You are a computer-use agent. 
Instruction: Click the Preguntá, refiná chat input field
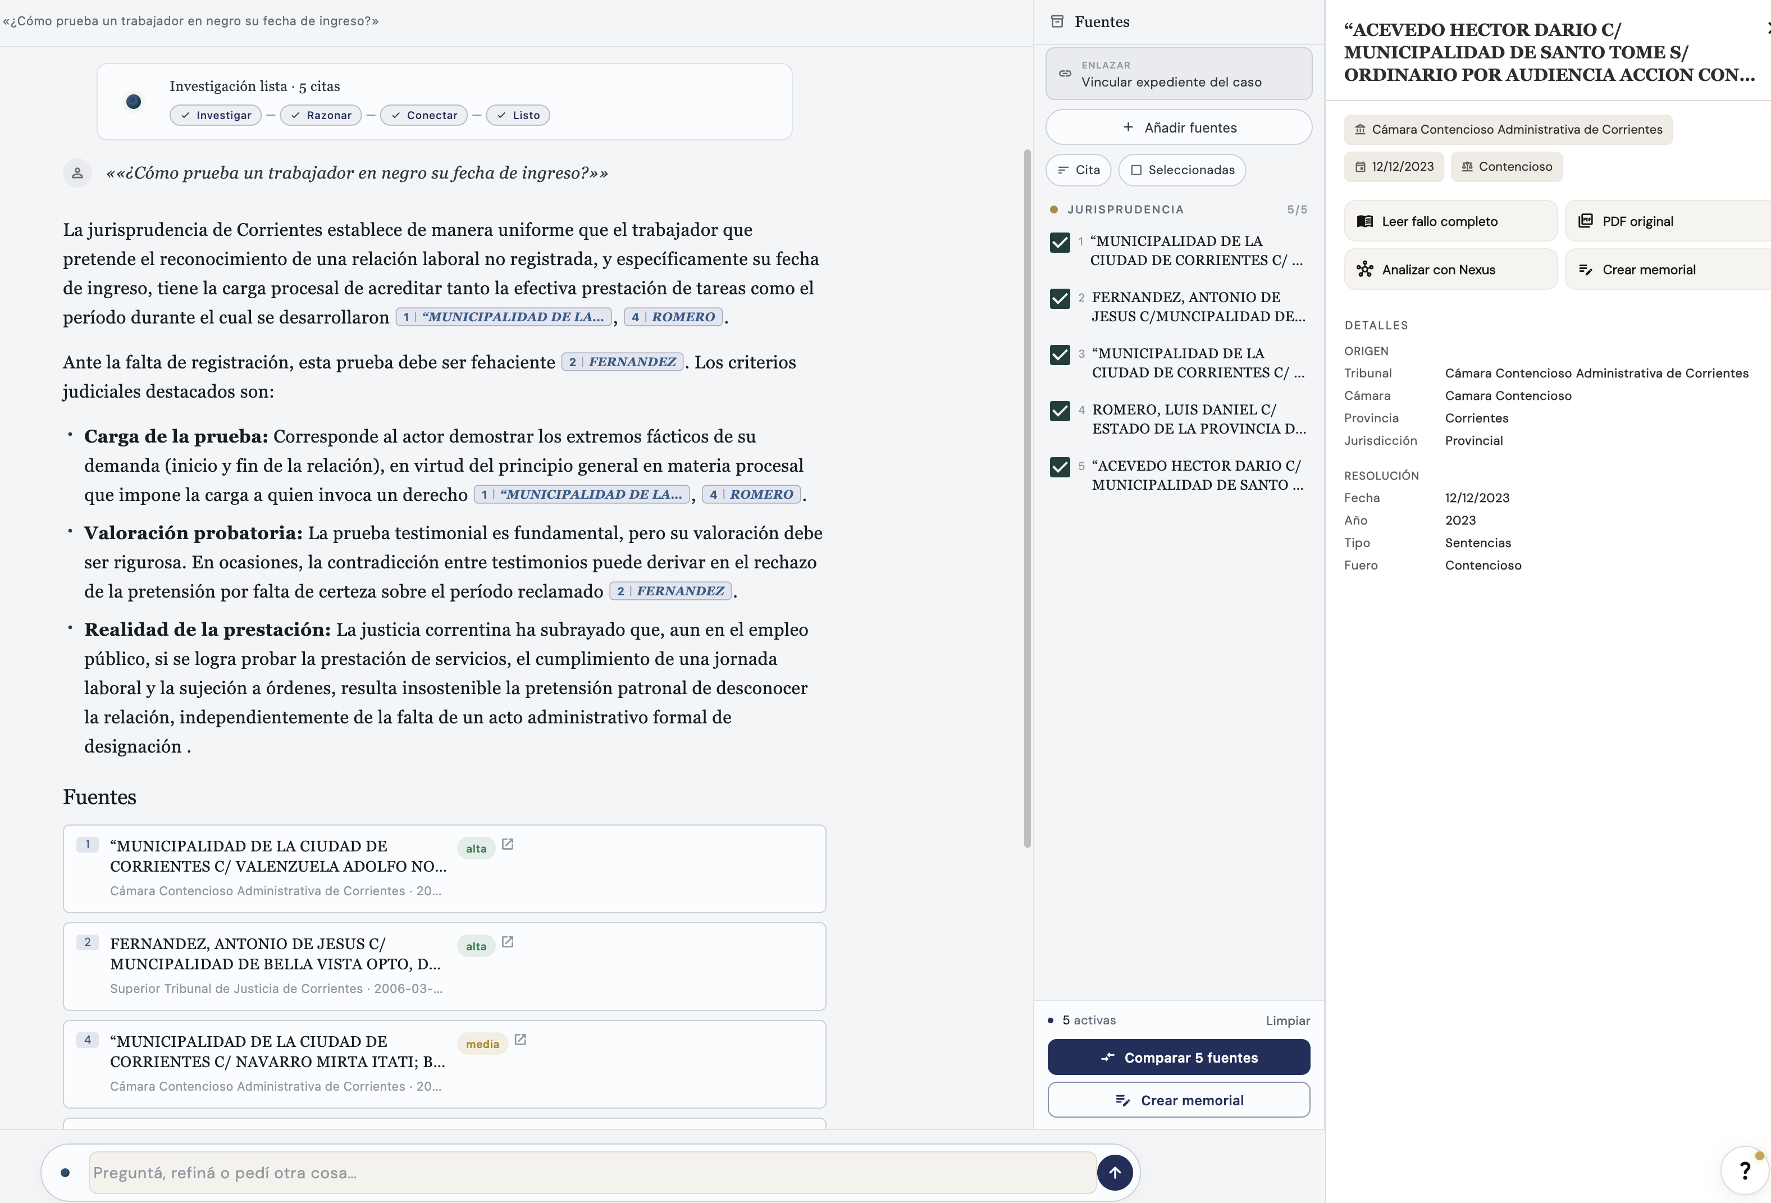[x=592, y=1173]
